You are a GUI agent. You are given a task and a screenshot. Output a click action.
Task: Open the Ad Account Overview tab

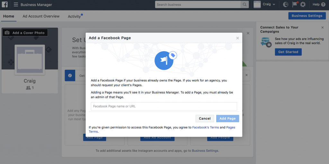tap(41, 16)
